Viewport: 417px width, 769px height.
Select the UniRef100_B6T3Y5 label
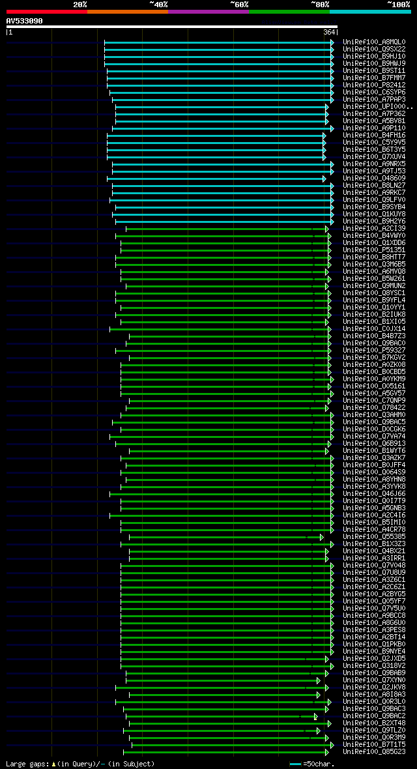[x=374, y=150]
